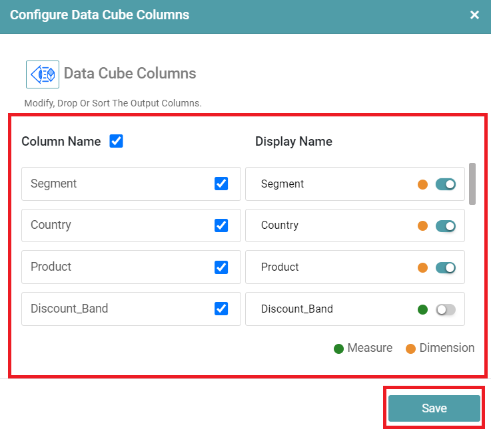Screen dimensions: 491x429
Task: Close the Configure Data Cube Columns dialog
Action: [x=474, y=15]
